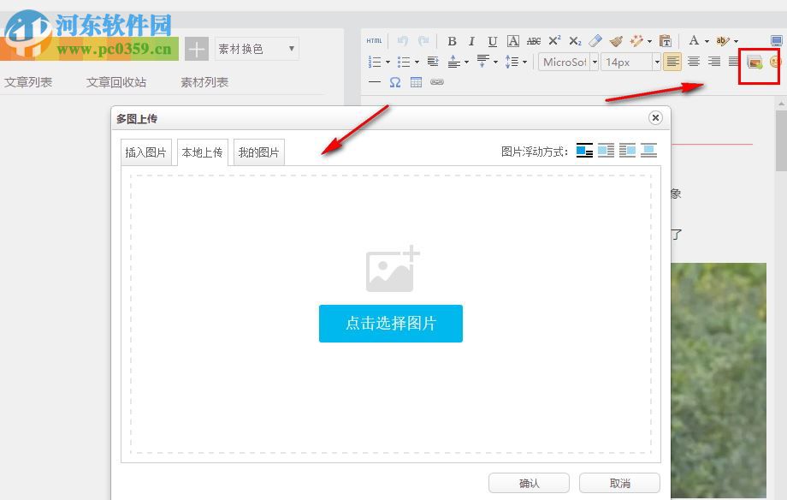Switch to the 我的图片 tab
Image resolution: width=787 pixels, height=500 pixels.
pos(259,152)
